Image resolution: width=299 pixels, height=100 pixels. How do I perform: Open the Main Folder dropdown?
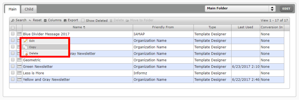click(240, 8)
